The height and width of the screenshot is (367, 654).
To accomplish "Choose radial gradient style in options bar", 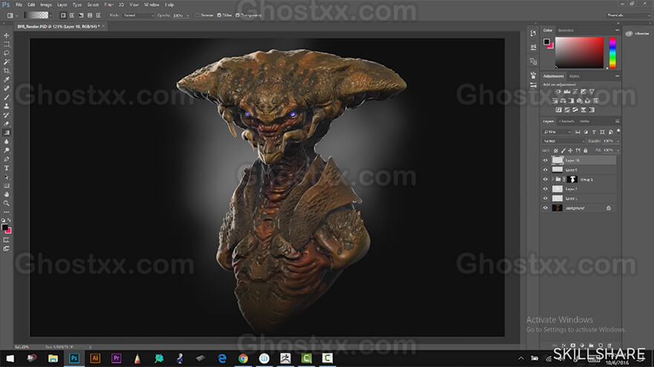I will click(72, 16).
